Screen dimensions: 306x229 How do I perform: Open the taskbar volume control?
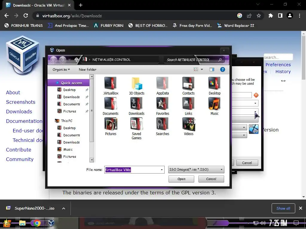[263, 223]
